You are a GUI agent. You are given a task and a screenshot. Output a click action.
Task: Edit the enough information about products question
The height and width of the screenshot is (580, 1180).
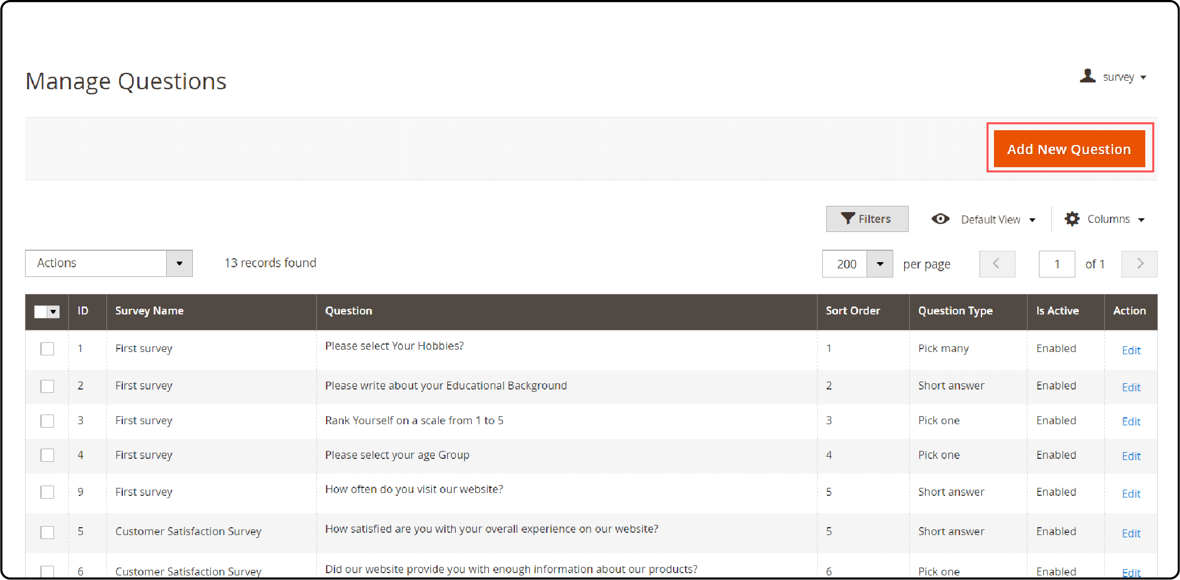pos(1131,573)
